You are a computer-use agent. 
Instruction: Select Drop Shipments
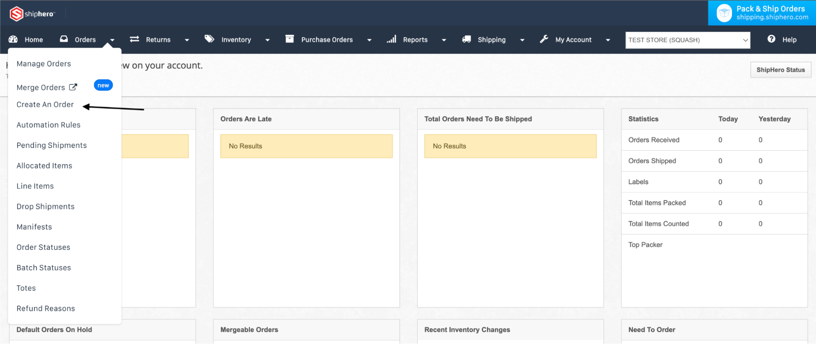46,206
